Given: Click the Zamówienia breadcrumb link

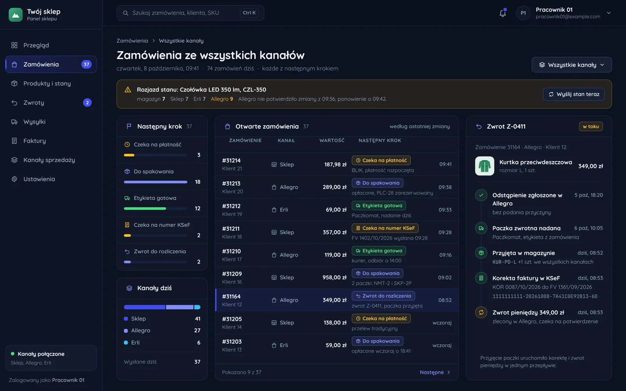Looking at the screenshot, I should [x=132, y=41].
